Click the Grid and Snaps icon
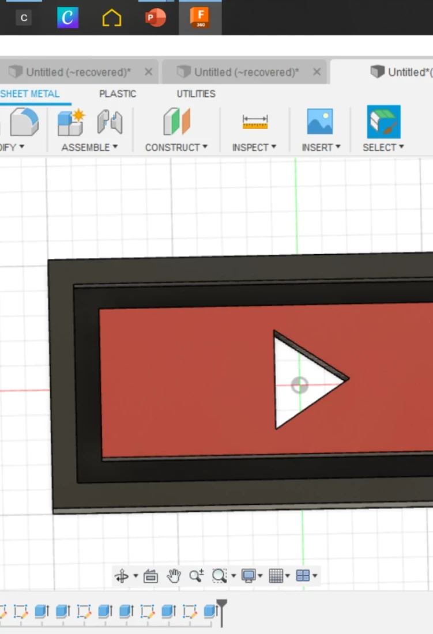Viewport: 433px width, 634px height. (x=276, y=575)
